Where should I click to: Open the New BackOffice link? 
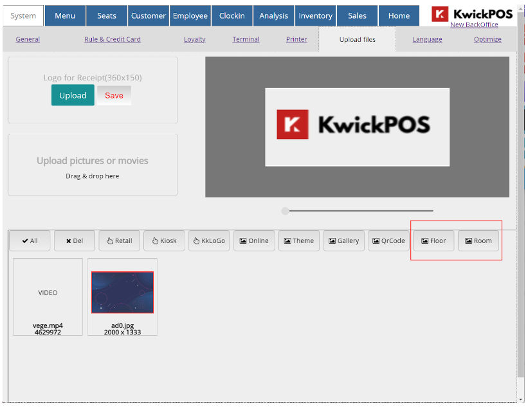[474, 24]
